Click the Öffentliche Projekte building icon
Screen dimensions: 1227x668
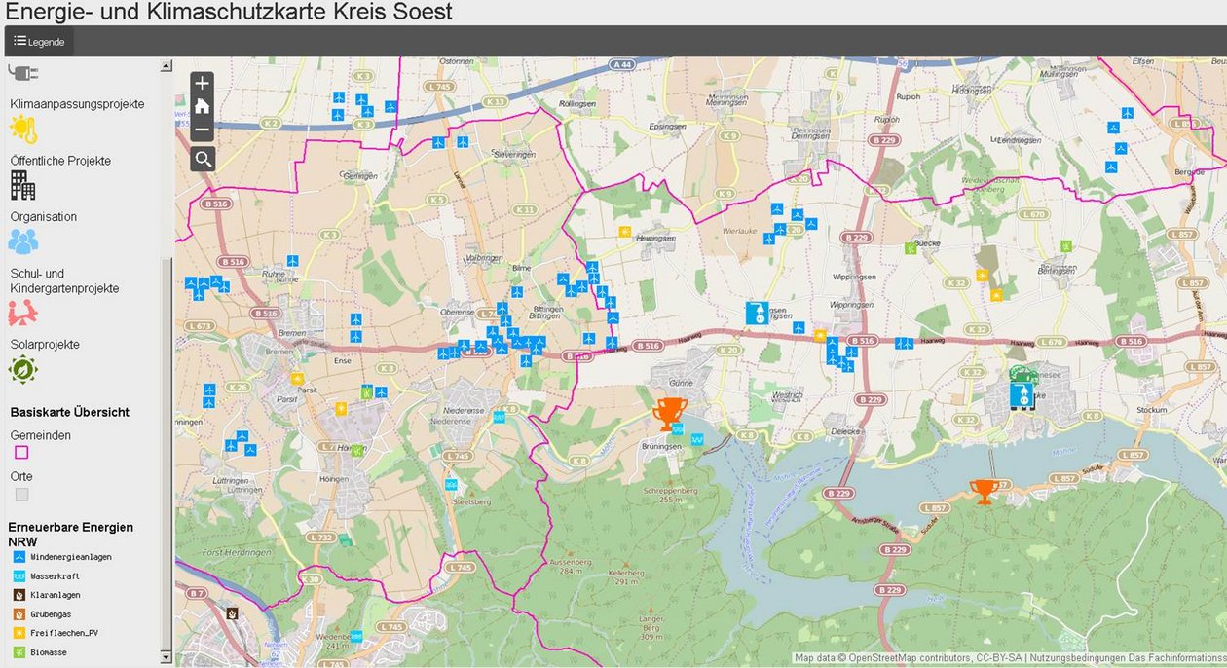22,185
